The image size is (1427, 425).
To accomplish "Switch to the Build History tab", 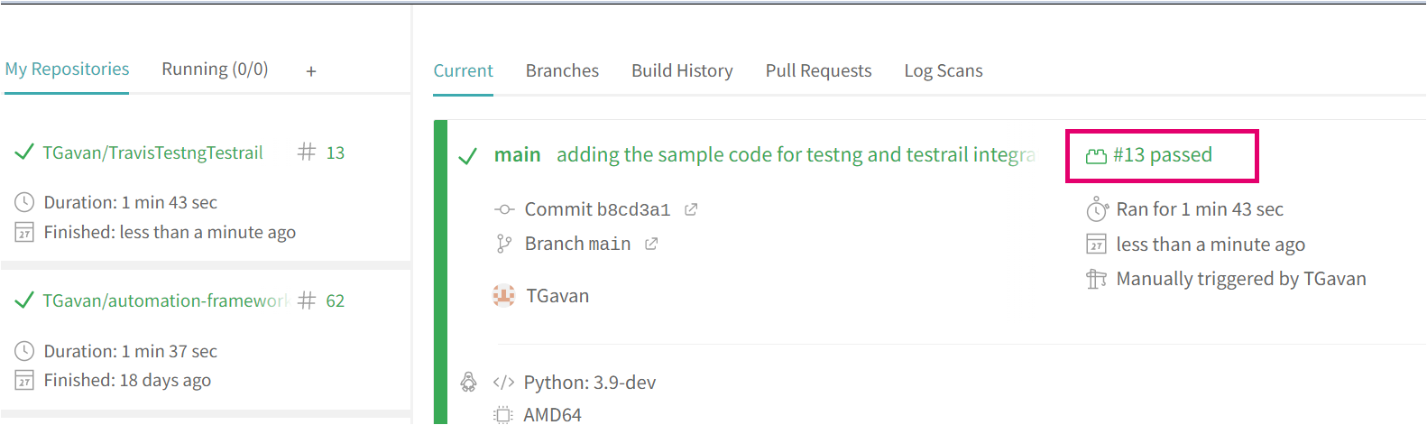I will [682, 70].
